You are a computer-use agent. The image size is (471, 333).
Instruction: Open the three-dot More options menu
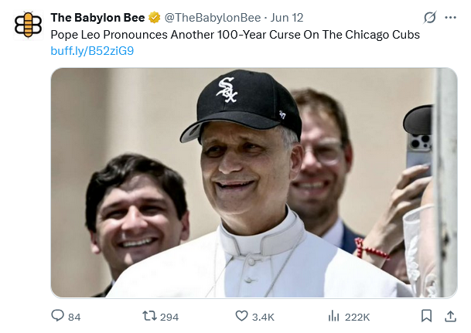point(449,17)
